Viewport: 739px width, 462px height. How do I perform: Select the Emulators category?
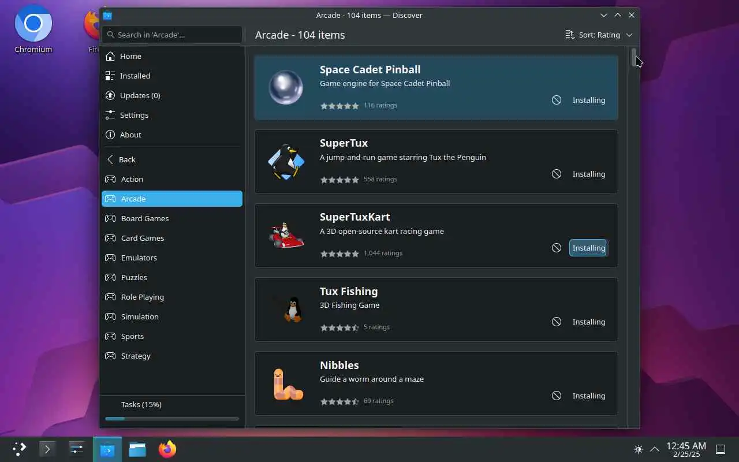tap(172, 258)
